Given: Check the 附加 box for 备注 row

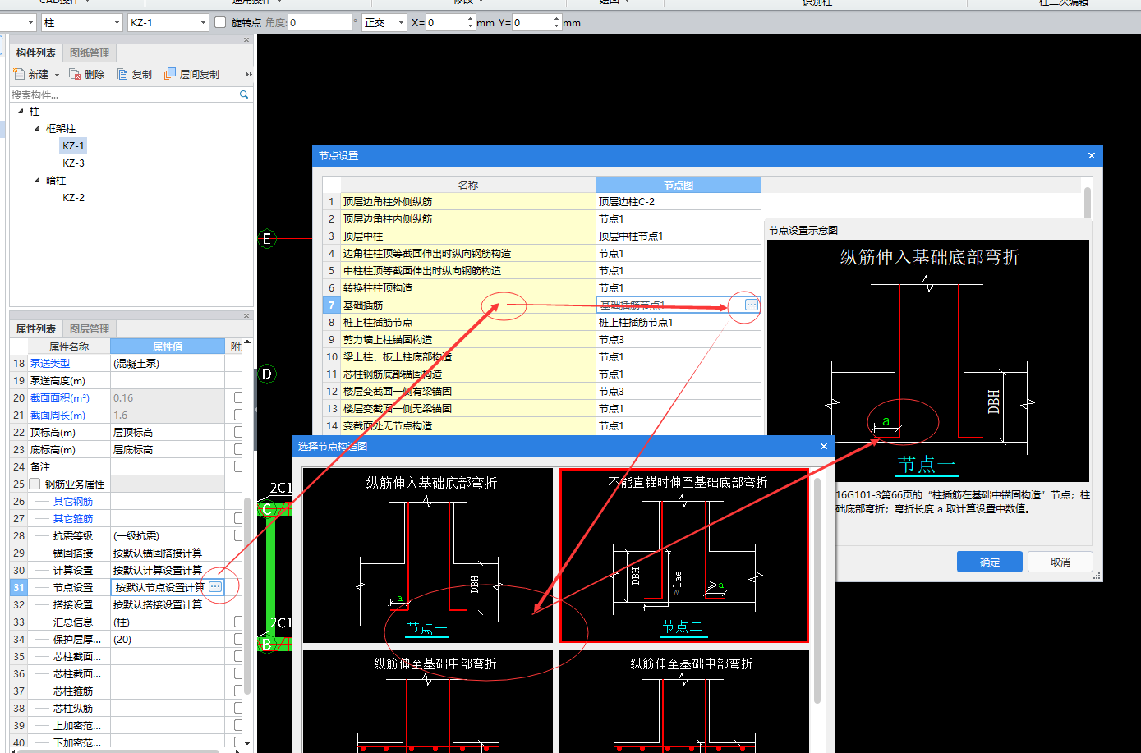Looking at the screenshot, I should coord(238,466).
